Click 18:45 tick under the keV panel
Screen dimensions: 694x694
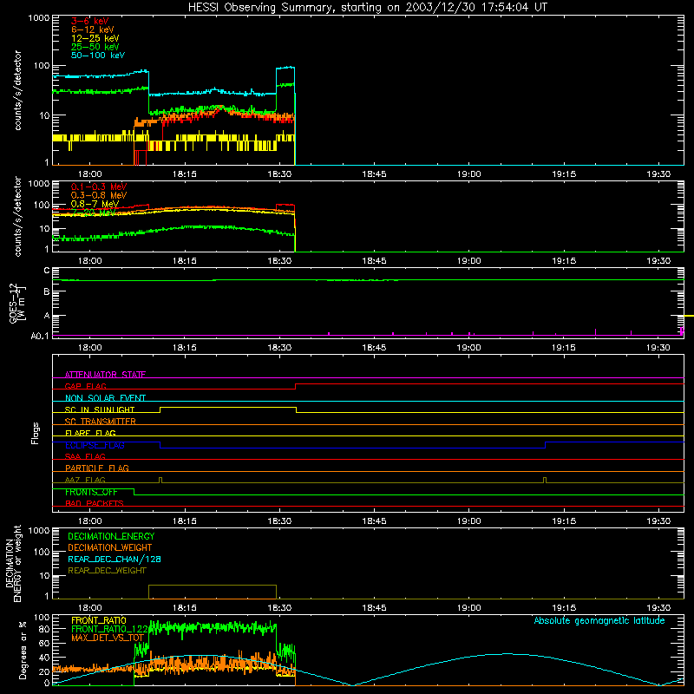point(374,174)
